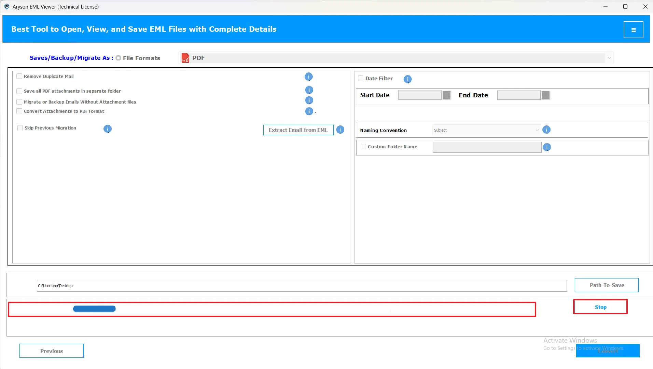Select the File Formats radio button

(x=118, y=58)
